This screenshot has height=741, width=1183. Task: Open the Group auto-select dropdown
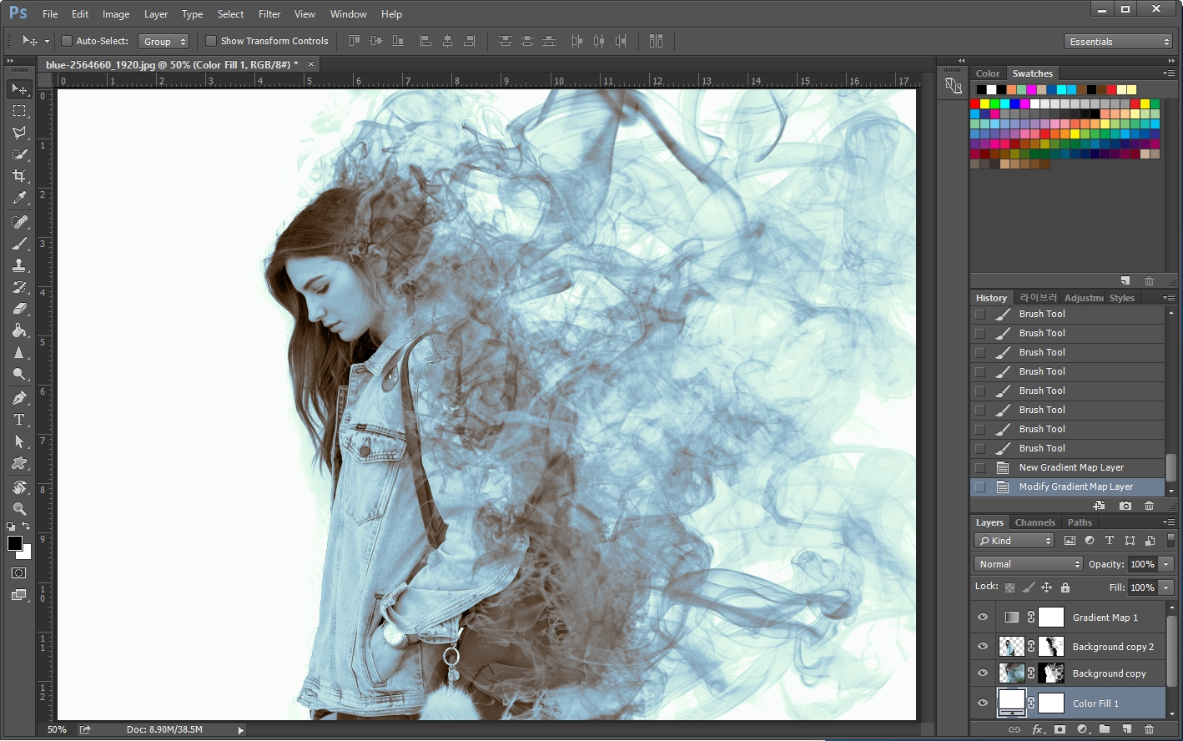(164, 41)
